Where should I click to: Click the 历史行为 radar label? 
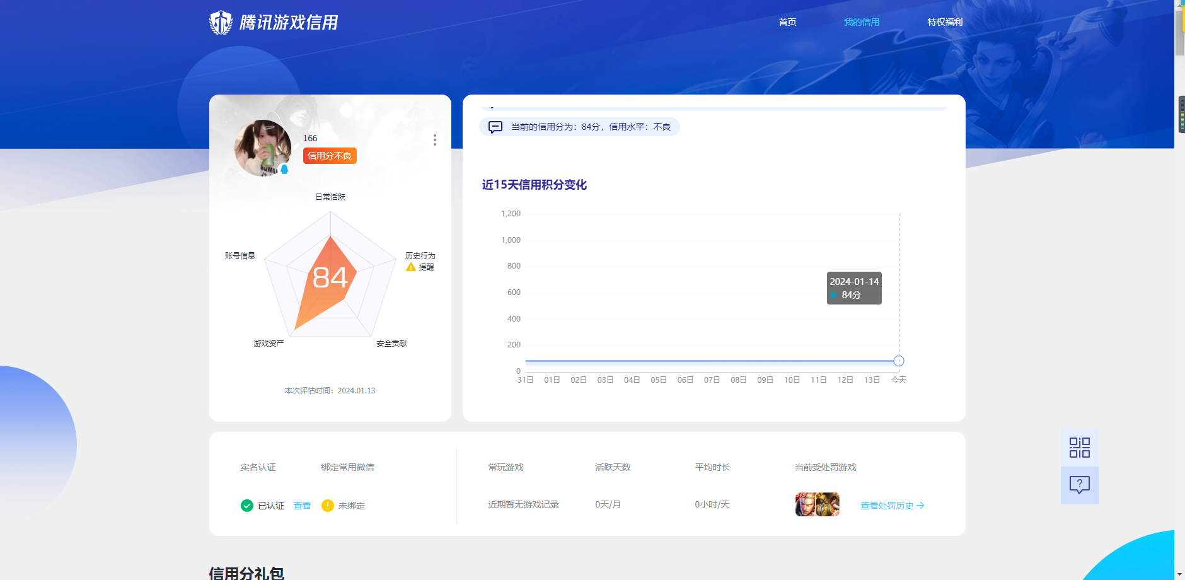tap(420, 255)
